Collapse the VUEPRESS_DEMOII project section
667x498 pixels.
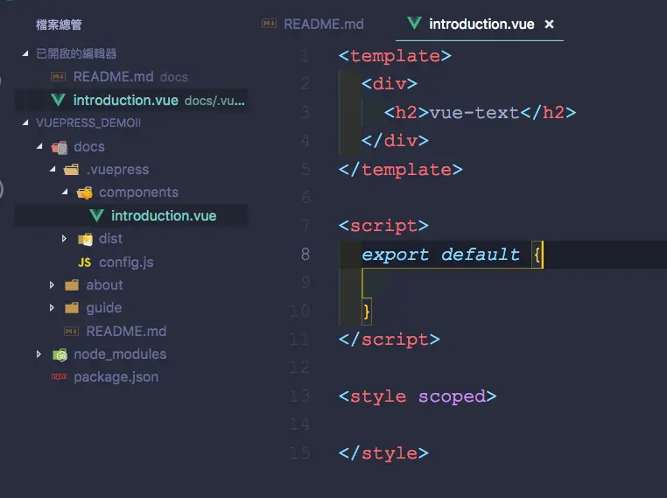25,123
